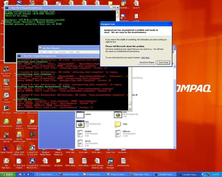The image size is (222, 177).
Task: Launch Cucusoft iPod Movie converter icon
Action: pyautogui.click(x=32, y=163)
